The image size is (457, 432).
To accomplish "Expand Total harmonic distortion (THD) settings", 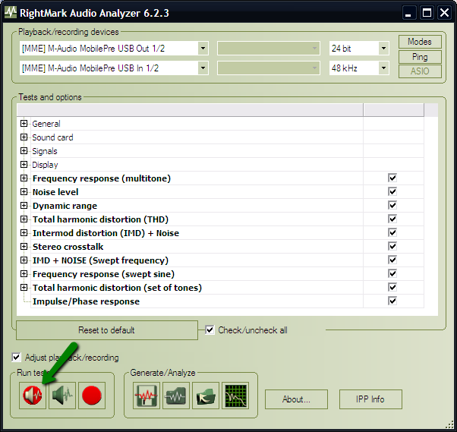I will pos(24,219).
